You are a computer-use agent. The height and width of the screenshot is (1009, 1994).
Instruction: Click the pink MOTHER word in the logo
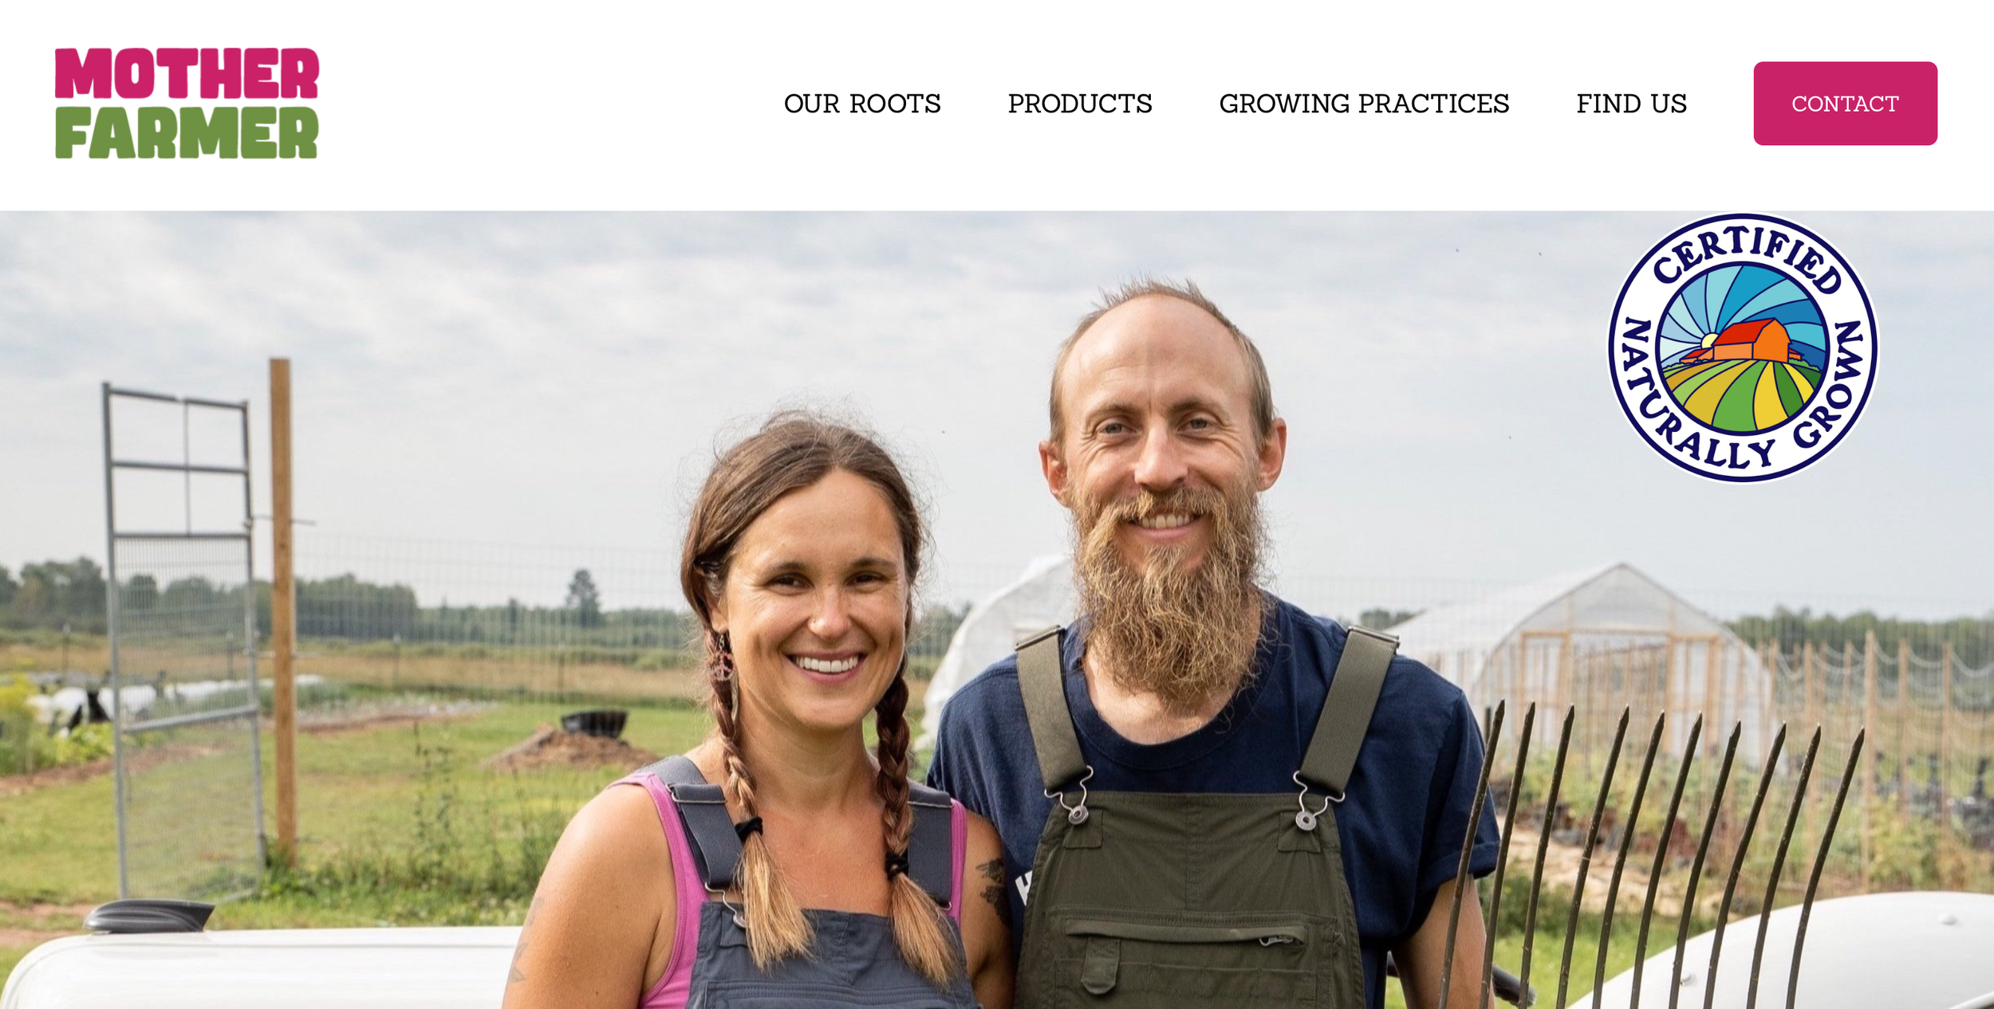click(x=187, y=73)
